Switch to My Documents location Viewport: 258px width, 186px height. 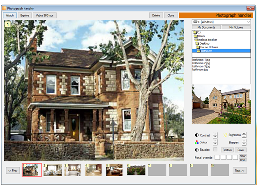(x=206, y=27)
